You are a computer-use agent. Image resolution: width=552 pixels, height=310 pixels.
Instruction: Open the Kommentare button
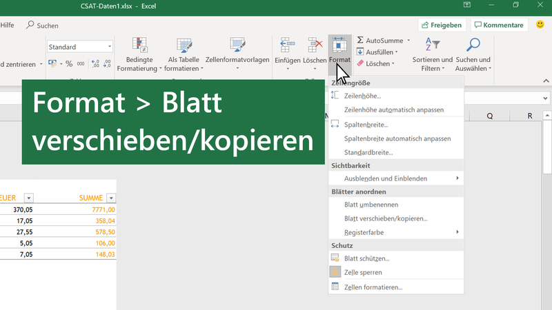(x=498, y=25)
